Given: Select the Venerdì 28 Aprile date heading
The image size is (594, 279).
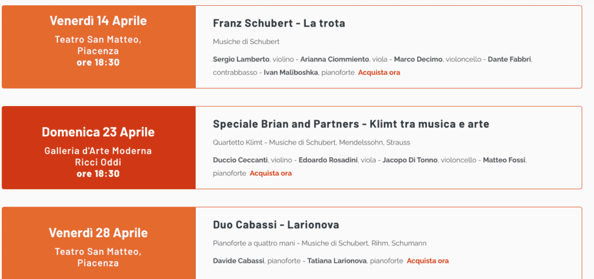Looking at the screenshot, I should click(x=98, y=233).
